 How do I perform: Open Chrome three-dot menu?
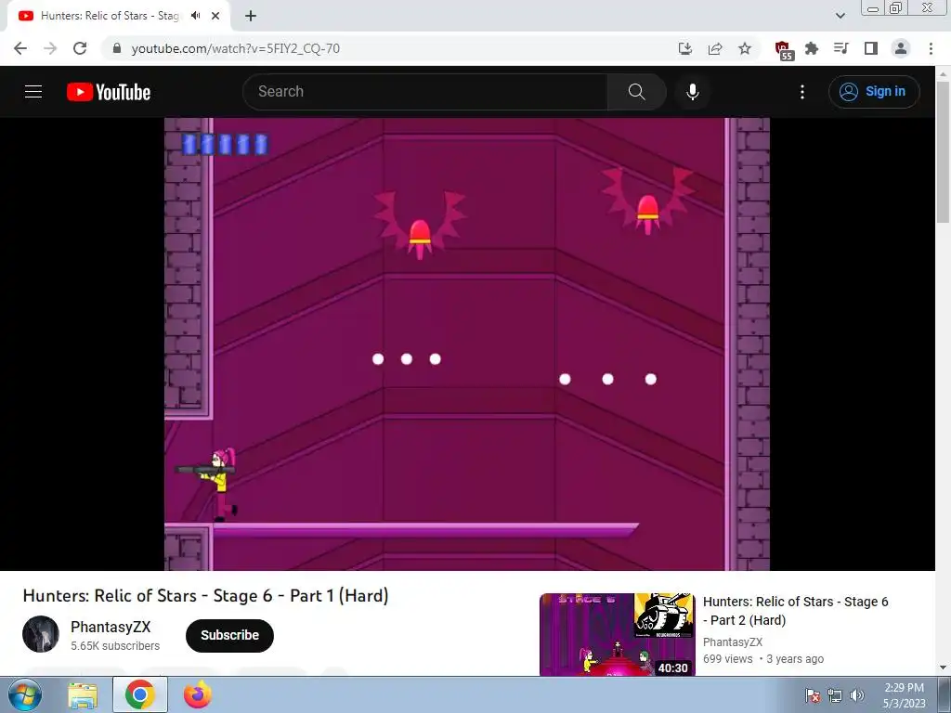931,48
